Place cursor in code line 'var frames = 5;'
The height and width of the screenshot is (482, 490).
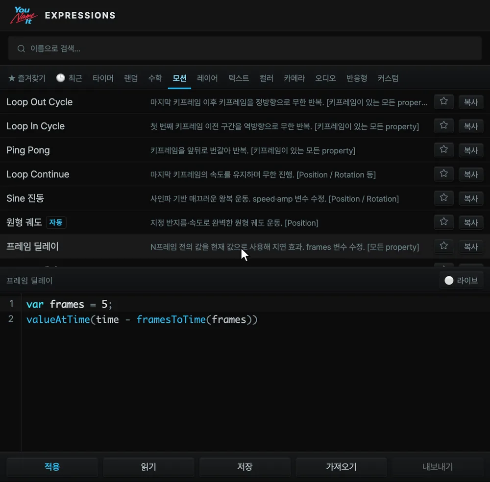pos(69,304)
